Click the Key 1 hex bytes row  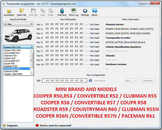(64, 24)
